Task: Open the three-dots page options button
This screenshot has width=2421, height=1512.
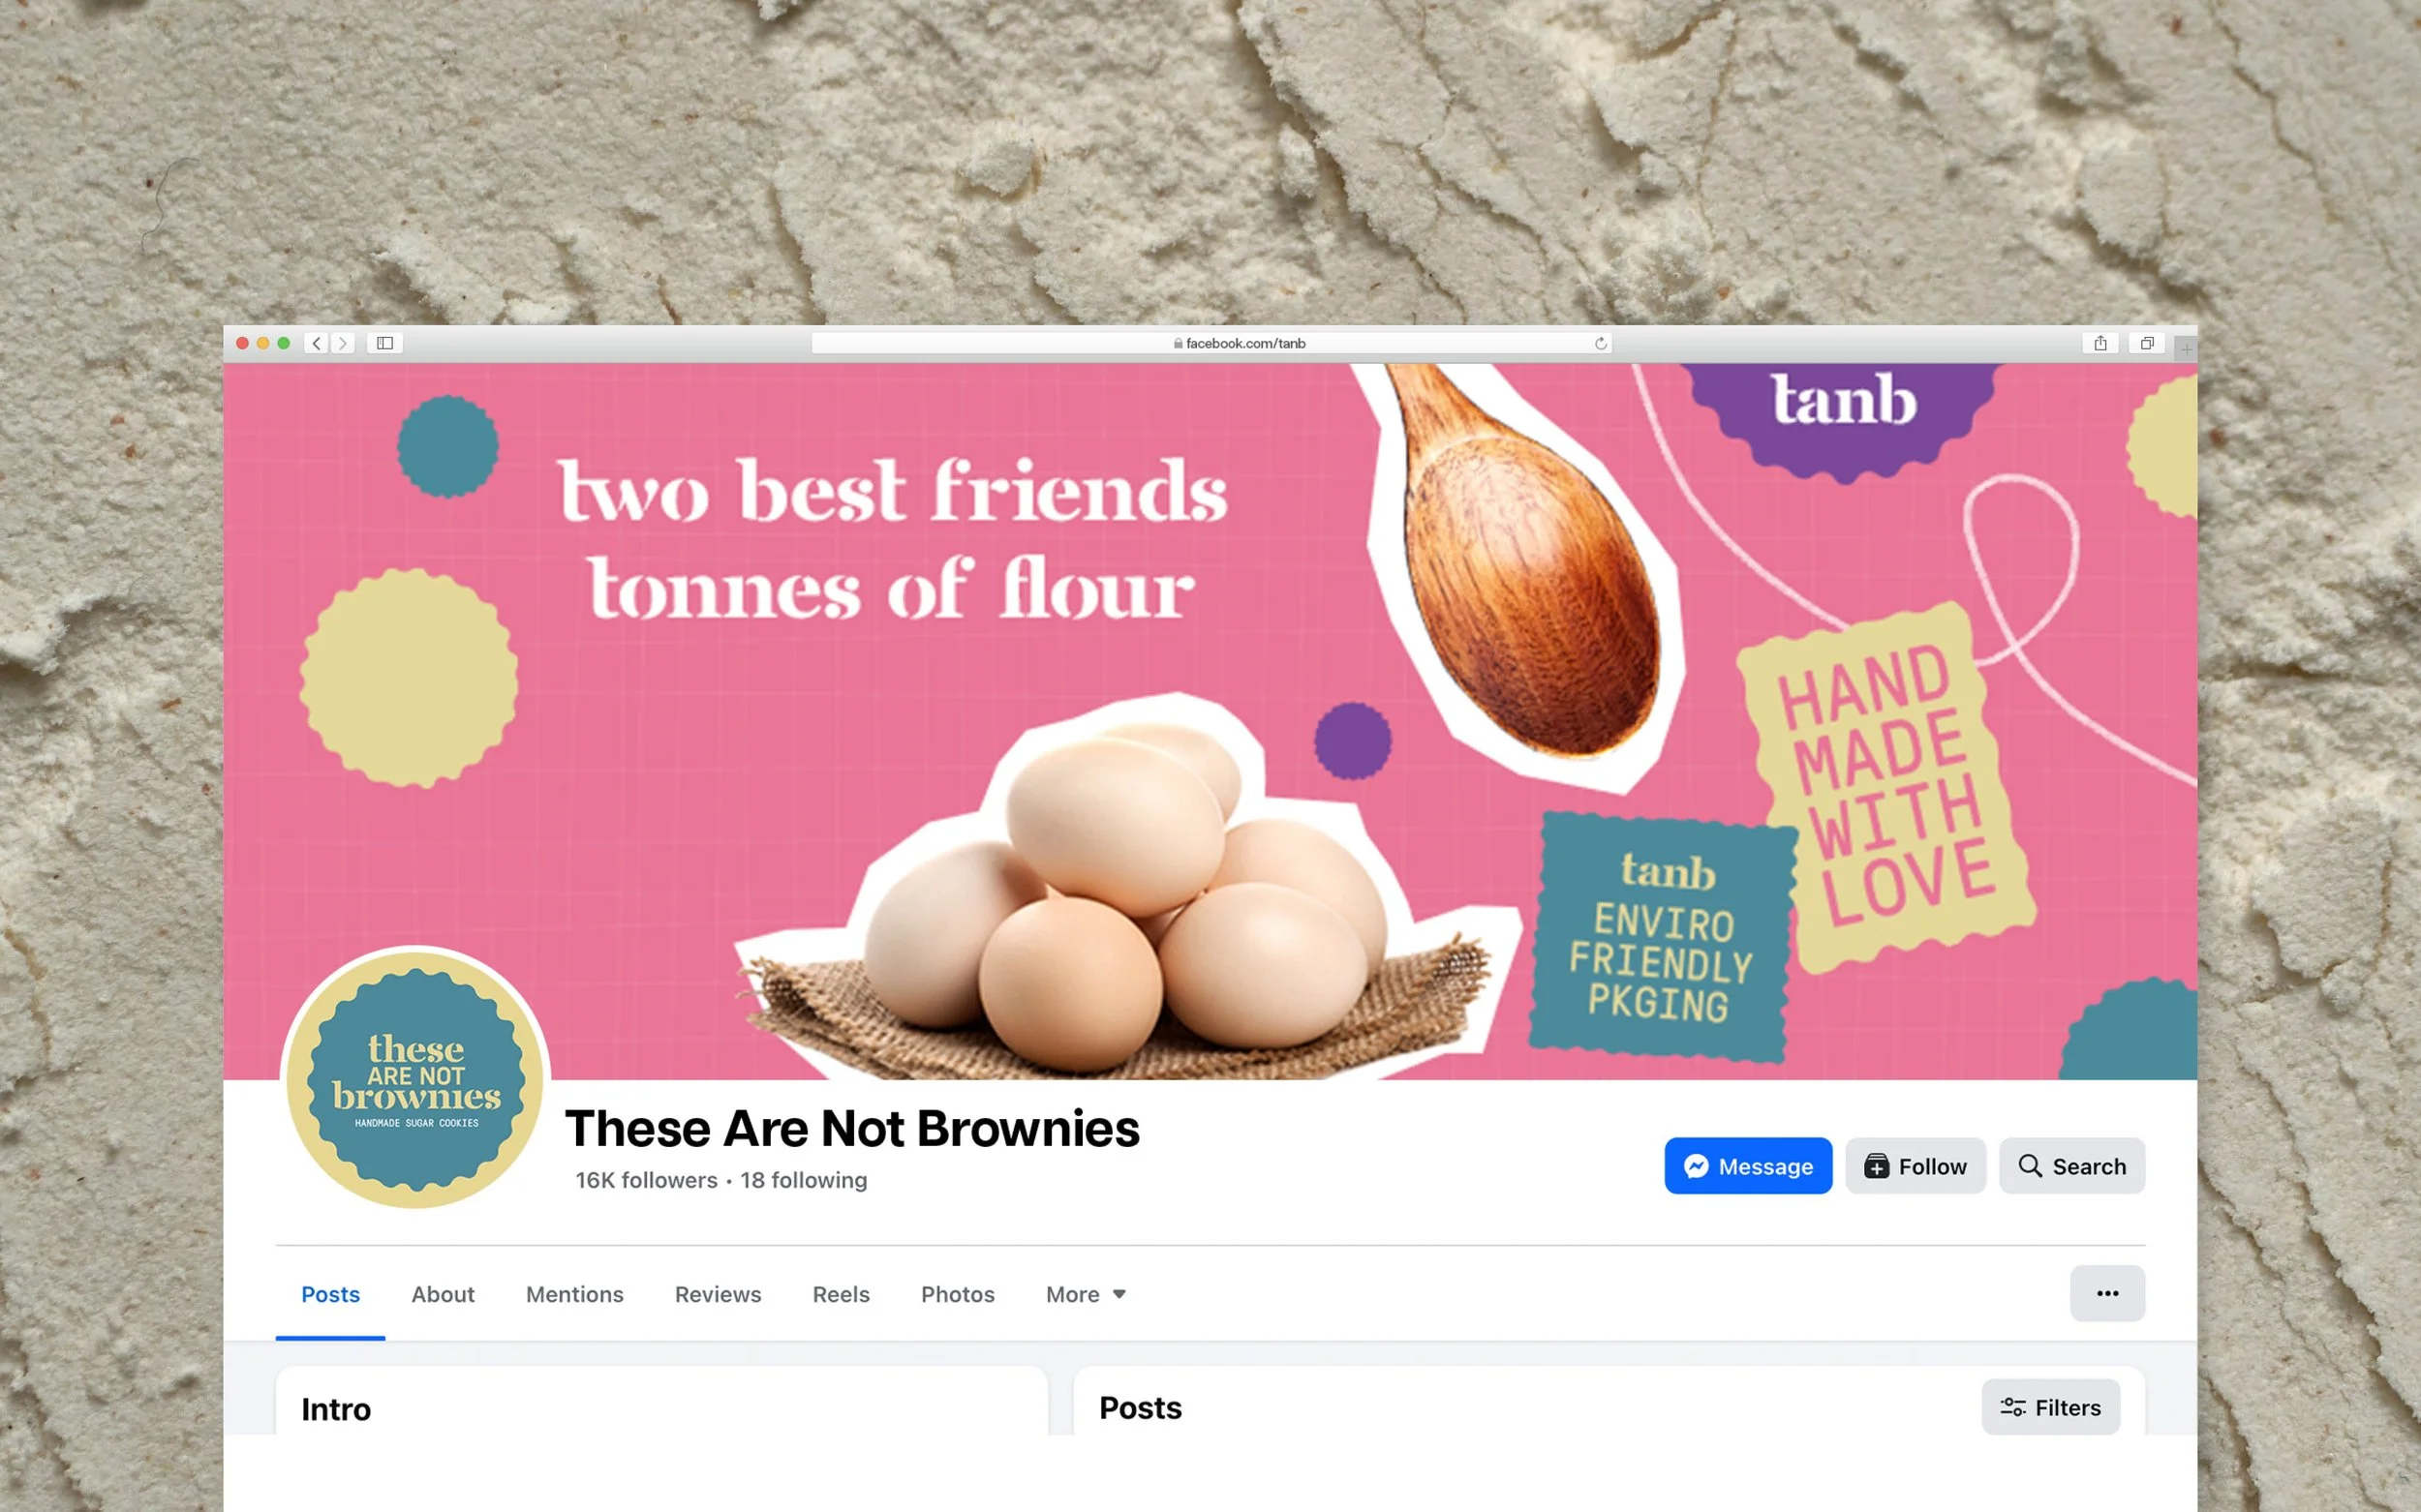Action: (x=2107, y=1293)
